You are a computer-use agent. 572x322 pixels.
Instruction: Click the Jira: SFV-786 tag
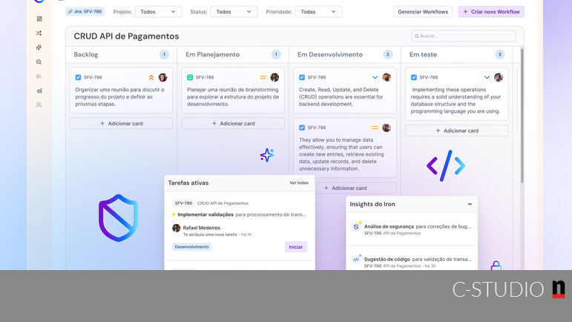[x=85, y=12]
